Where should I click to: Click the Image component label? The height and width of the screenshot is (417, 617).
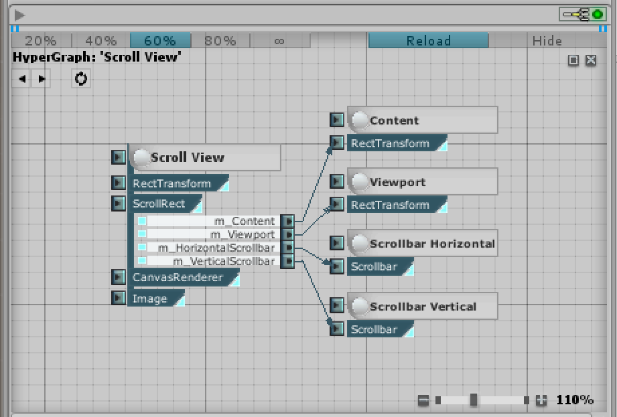(x=150, y=299)
